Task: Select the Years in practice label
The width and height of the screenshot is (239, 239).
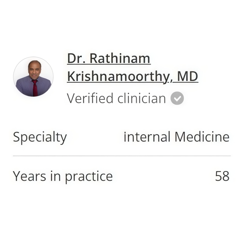Action: point(63,176)
